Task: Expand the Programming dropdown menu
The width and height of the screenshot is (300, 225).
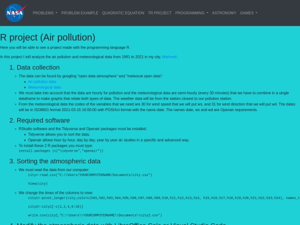Action: click(x=192, y=13)
